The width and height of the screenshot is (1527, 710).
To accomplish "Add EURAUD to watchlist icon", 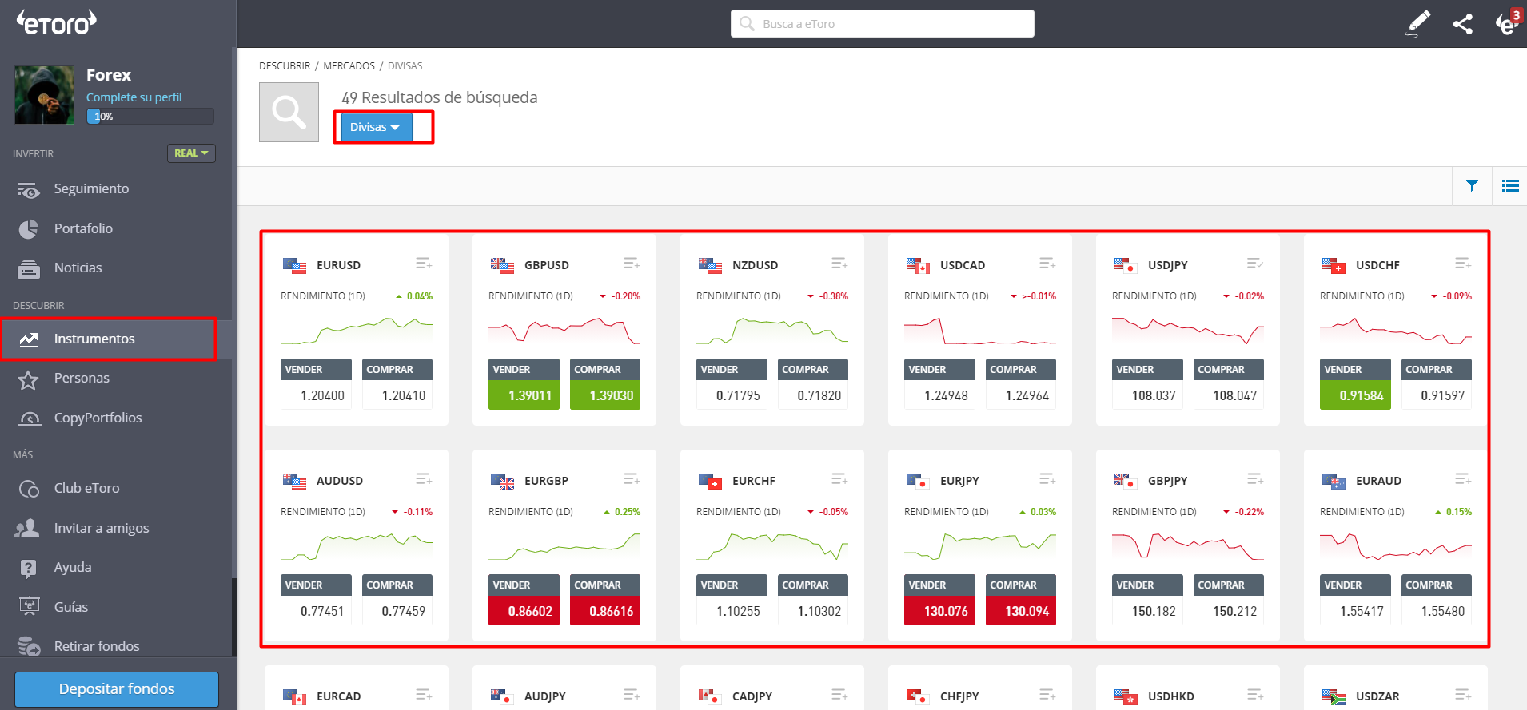I will (1463, 479).
